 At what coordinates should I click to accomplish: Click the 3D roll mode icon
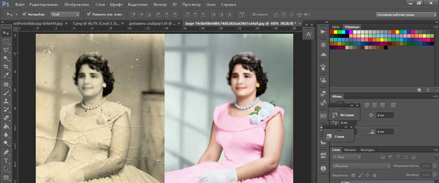point(284,14)
